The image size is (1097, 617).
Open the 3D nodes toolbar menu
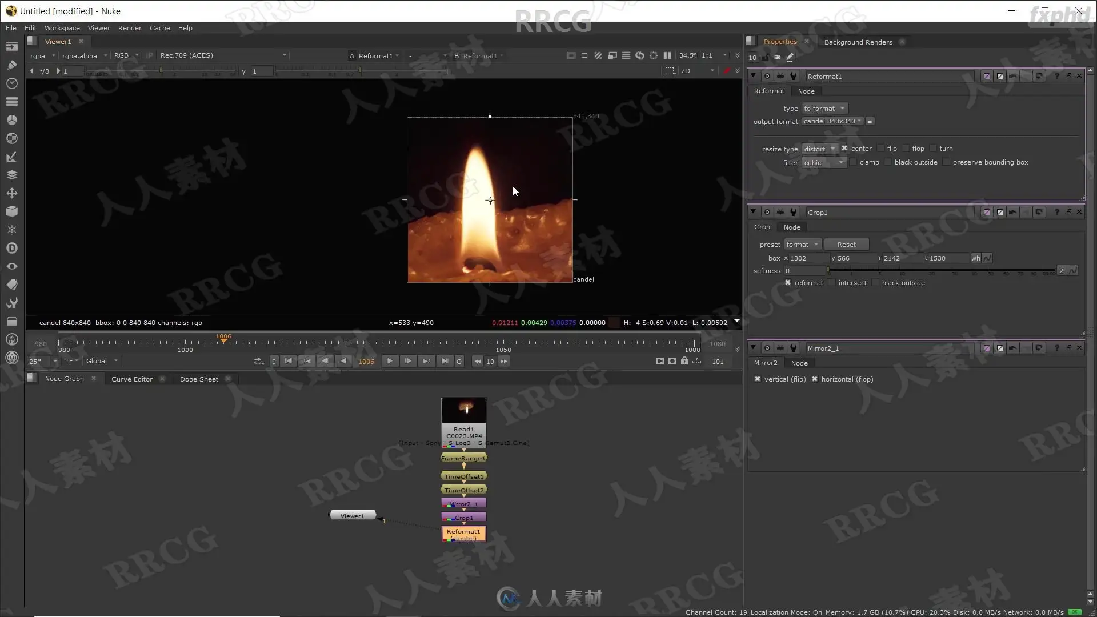click(11, 211)
